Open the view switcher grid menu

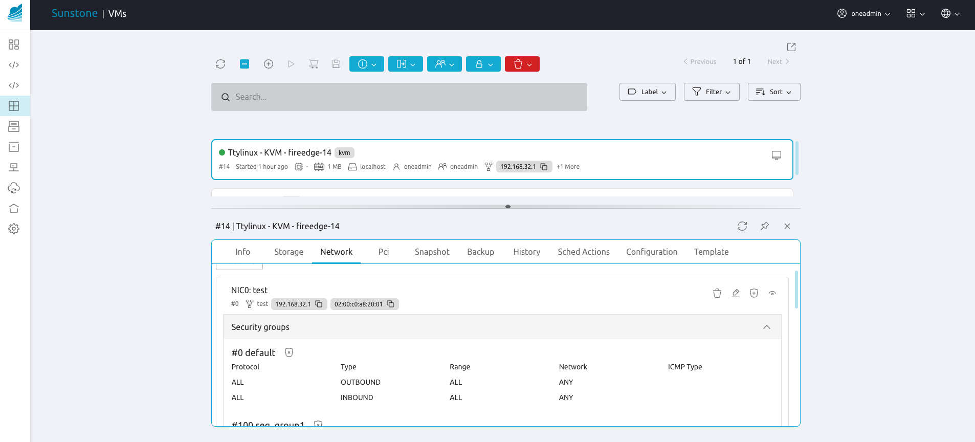[x=916, y=14]
